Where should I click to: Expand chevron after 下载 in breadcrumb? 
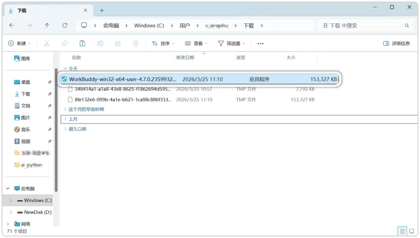(x=262, y=25)
